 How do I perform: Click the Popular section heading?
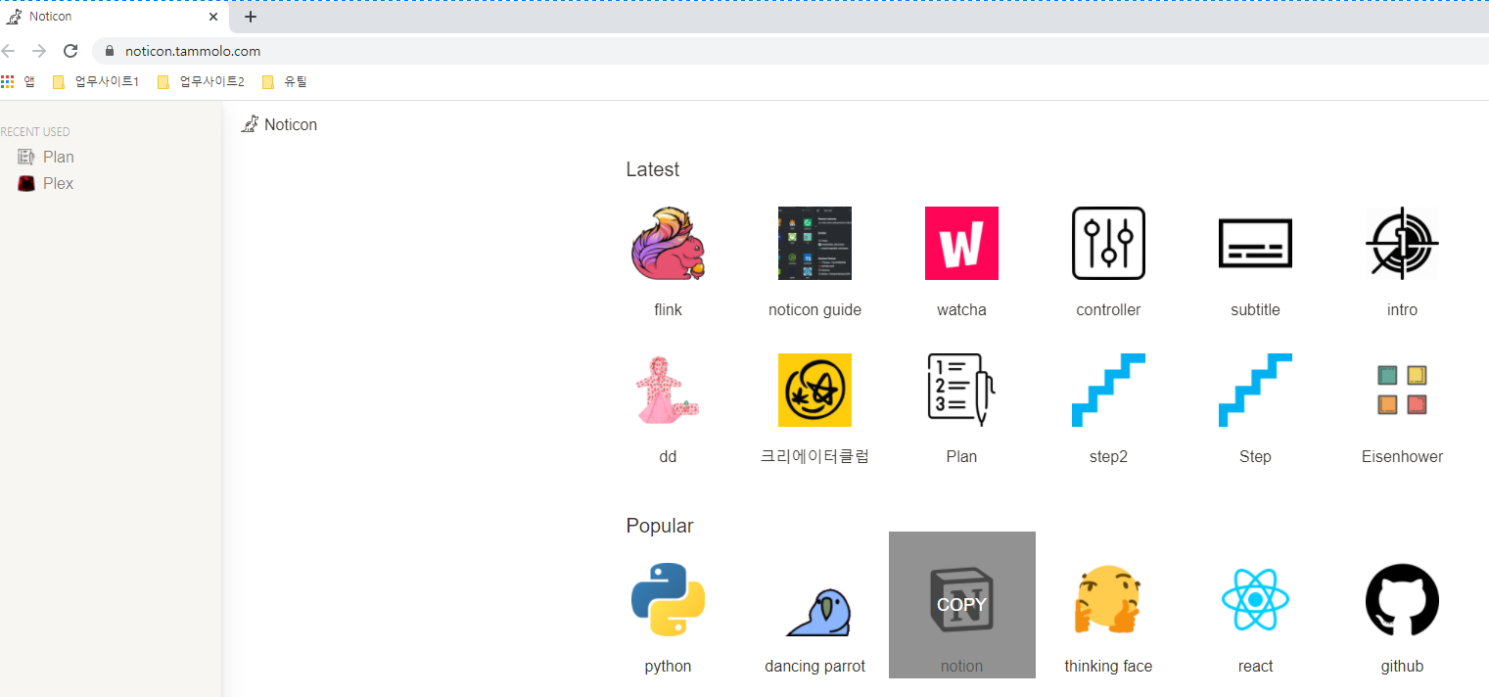point(660,526)
